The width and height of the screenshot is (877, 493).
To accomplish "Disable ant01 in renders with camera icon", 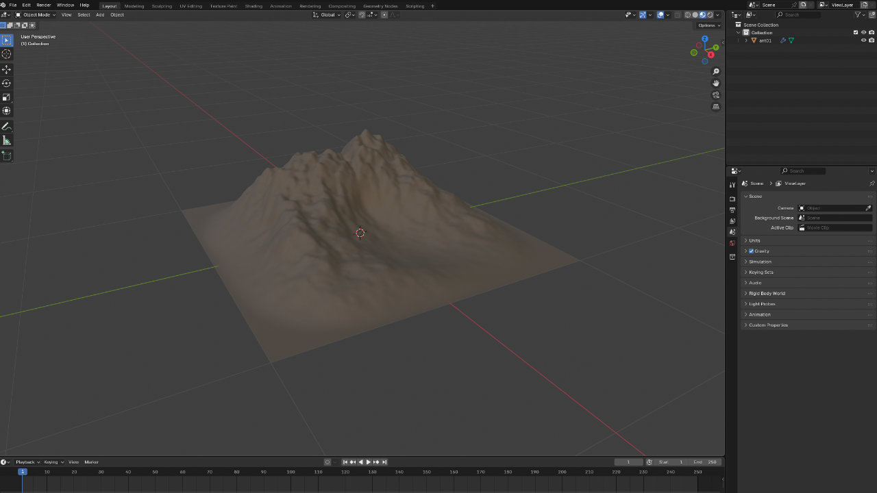I will tap(872, 40).
